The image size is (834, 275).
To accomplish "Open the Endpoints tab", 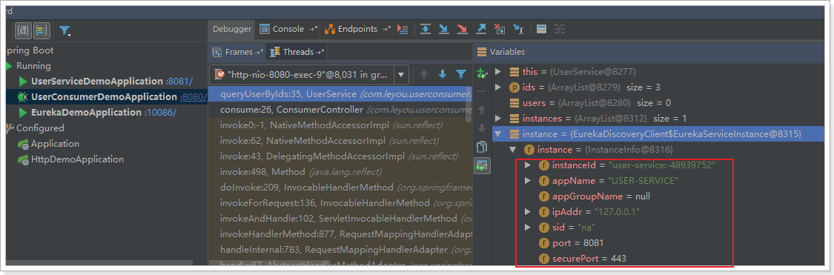I will [357, 29].
